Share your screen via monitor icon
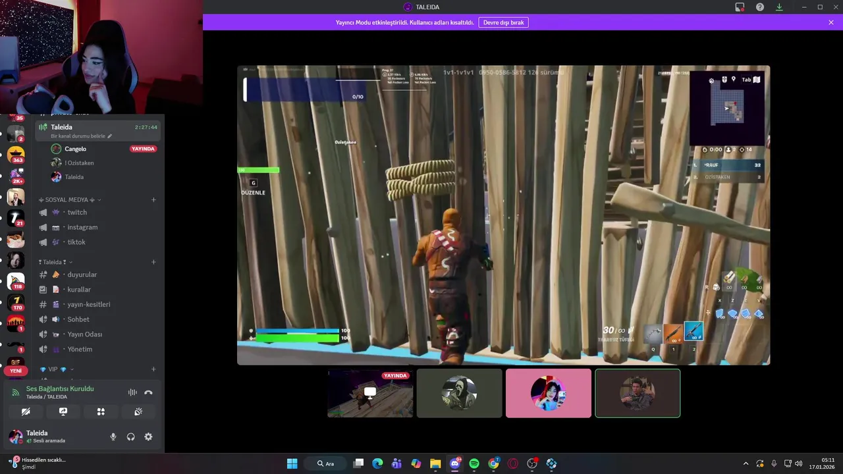Image resolution: width=843 pixels, height=474 pixels. pos(63,411)
